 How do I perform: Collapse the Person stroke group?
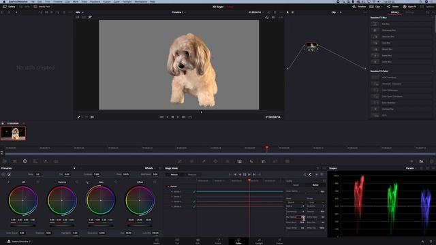point(168,186)
